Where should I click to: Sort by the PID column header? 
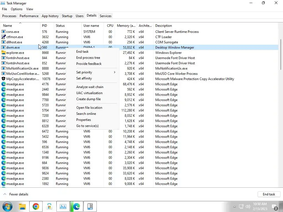47,26
